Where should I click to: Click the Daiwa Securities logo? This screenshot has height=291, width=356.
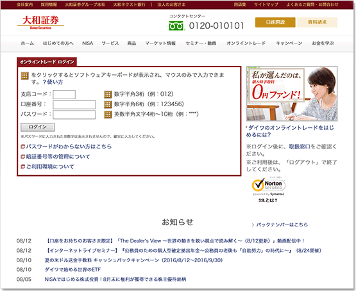pos(40,22)
